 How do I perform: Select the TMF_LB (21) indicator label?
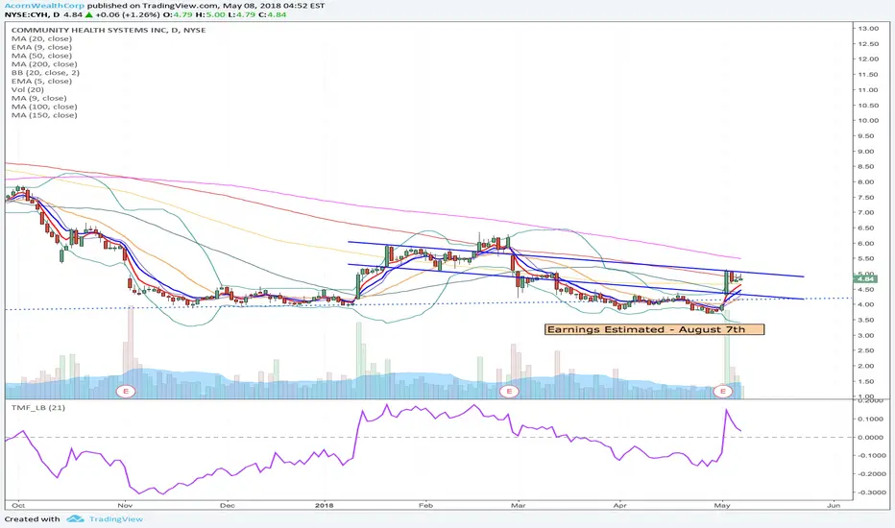click(x=37, y=408)
